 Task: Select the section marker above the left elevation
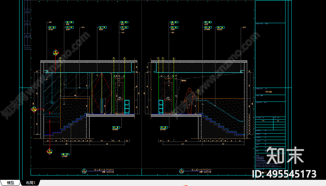56,53
